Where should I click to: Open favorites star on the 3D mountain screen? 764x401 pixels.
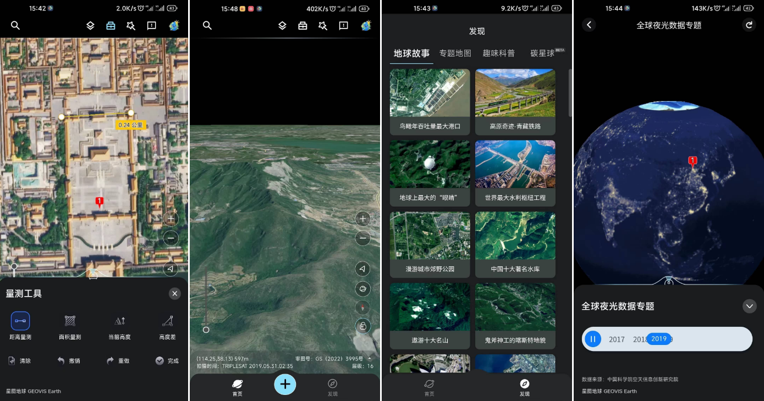(323, 25)
